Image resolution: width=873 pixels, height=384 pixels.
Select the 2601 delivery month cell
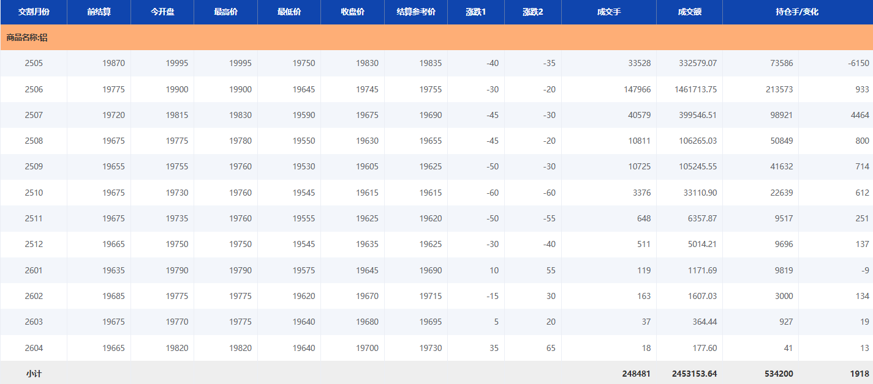[34, 270]
